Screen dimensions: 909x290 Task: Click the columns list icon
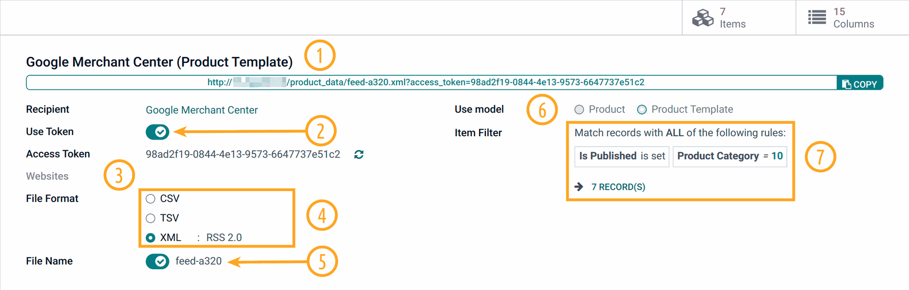[x=817, y=18]
